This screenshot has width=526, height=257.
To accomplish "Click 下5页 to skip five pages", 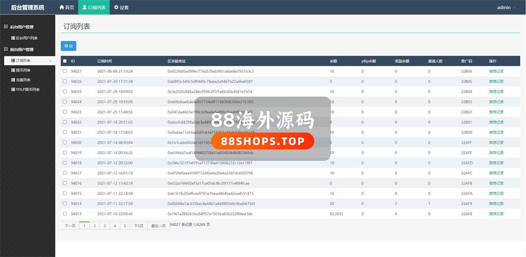I will click(138, 226).
